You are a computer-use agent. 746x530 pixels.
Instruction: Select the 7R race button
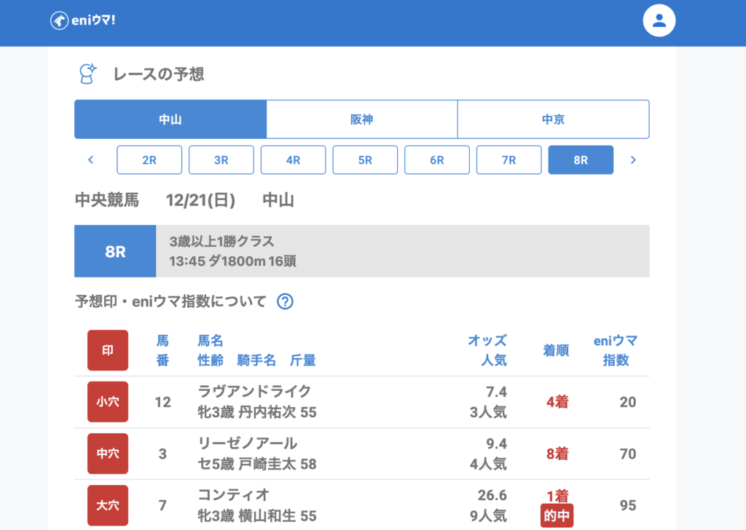coord(509,160)
